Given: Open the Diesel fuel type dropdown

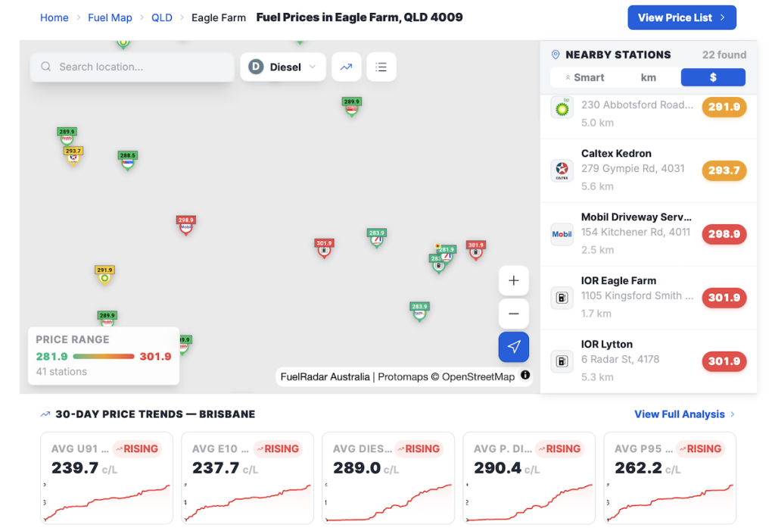Looking at the screenshot, I should point(283,67).
